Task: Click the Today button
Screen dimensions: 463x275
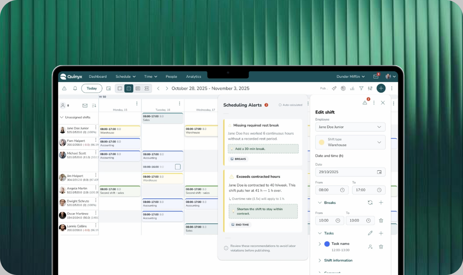Action: pyautogui.click(x=92, y=88)
